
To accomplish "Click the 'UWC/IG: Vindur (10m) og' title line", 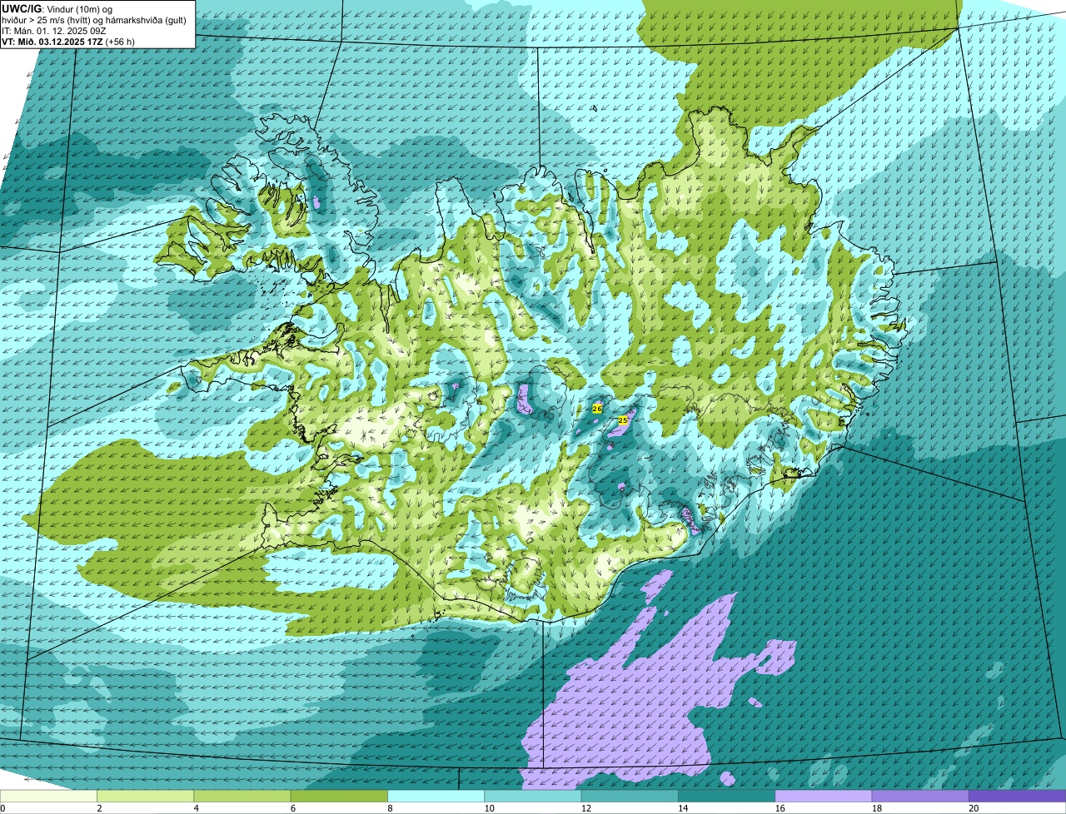I will point(57,8).
